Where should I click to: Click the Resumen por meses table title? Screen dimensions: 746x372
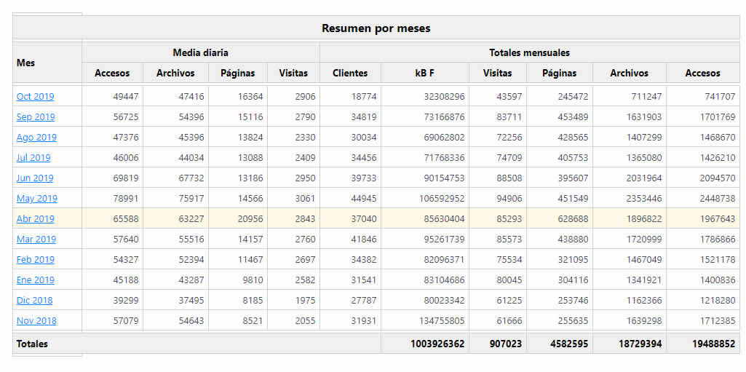coord(376,28)
